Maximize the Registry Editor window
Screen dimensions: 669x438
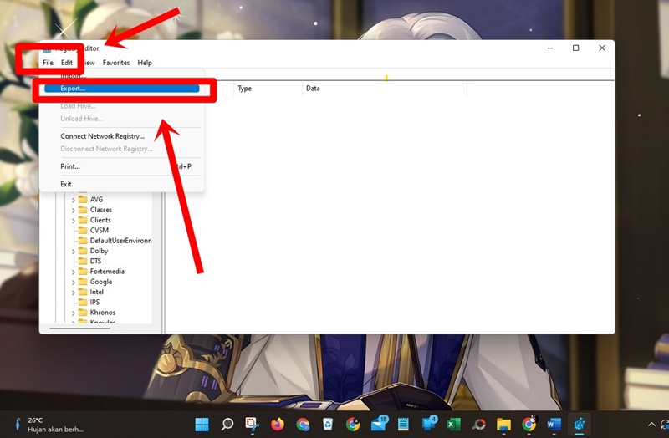(x=575, y=48)
